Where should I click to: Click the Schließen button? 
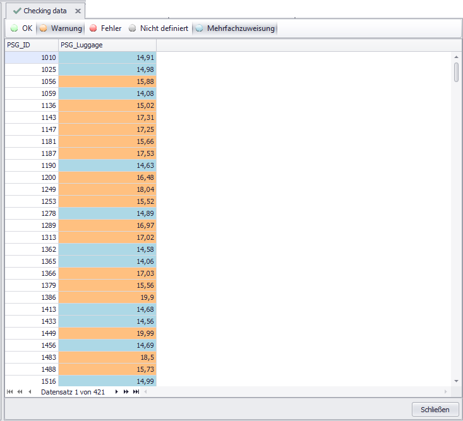pos(435,410)
